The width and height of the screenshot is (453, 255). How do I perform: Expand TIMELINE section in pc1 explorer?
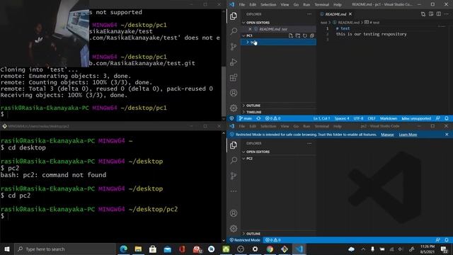click(x=279, y=112)
